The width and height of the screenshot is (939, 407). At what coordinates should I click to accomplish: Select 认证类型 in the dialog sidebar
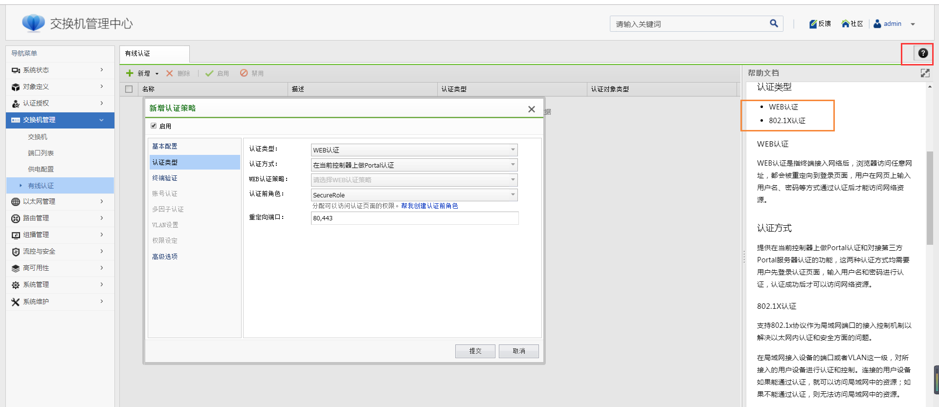tap(195, 162)
